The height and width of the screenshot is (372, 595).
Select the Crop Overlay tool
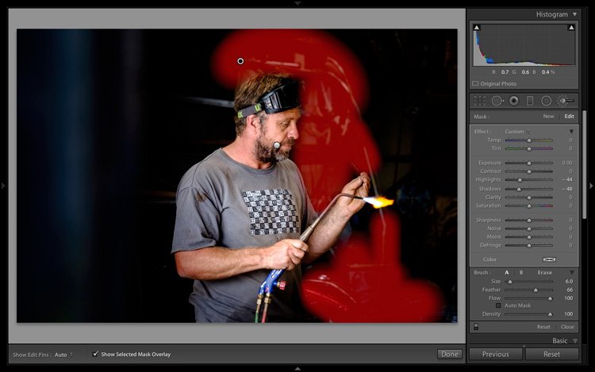(x=480, y=101)
